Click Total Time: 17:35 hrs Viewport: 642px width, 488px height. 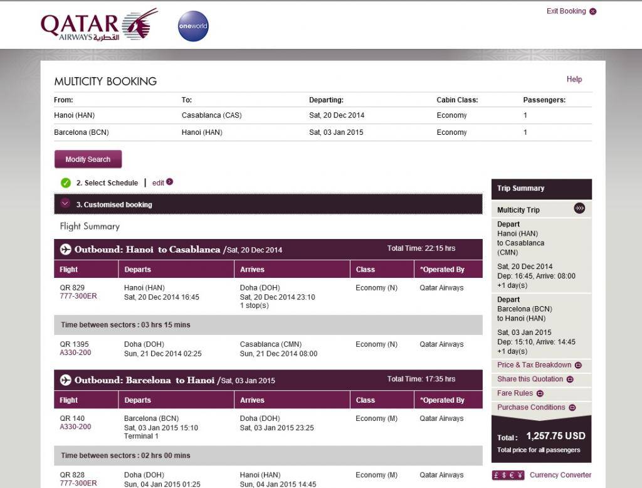421,379
